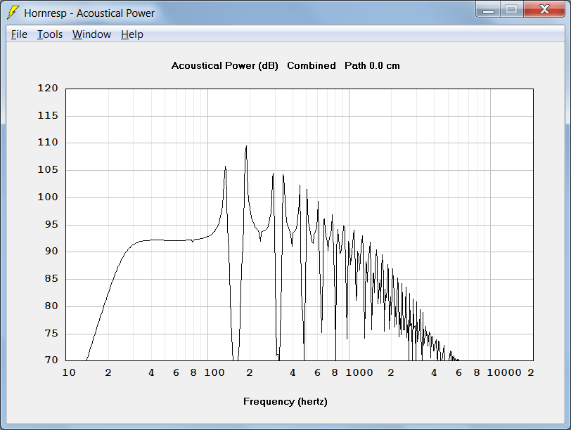Screen dimensions: 571x430
Task: Click the 'Acoustical Power (dB)' chart title
Action: 225,66
